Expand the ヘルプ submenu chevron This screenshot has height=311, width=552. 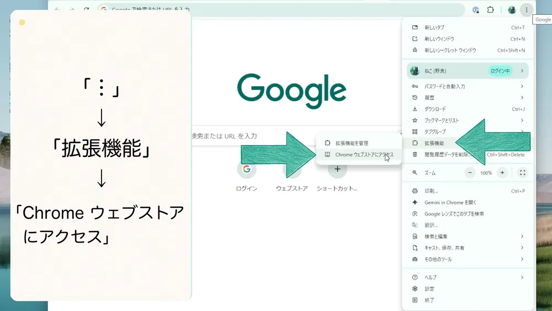(522, 277)
